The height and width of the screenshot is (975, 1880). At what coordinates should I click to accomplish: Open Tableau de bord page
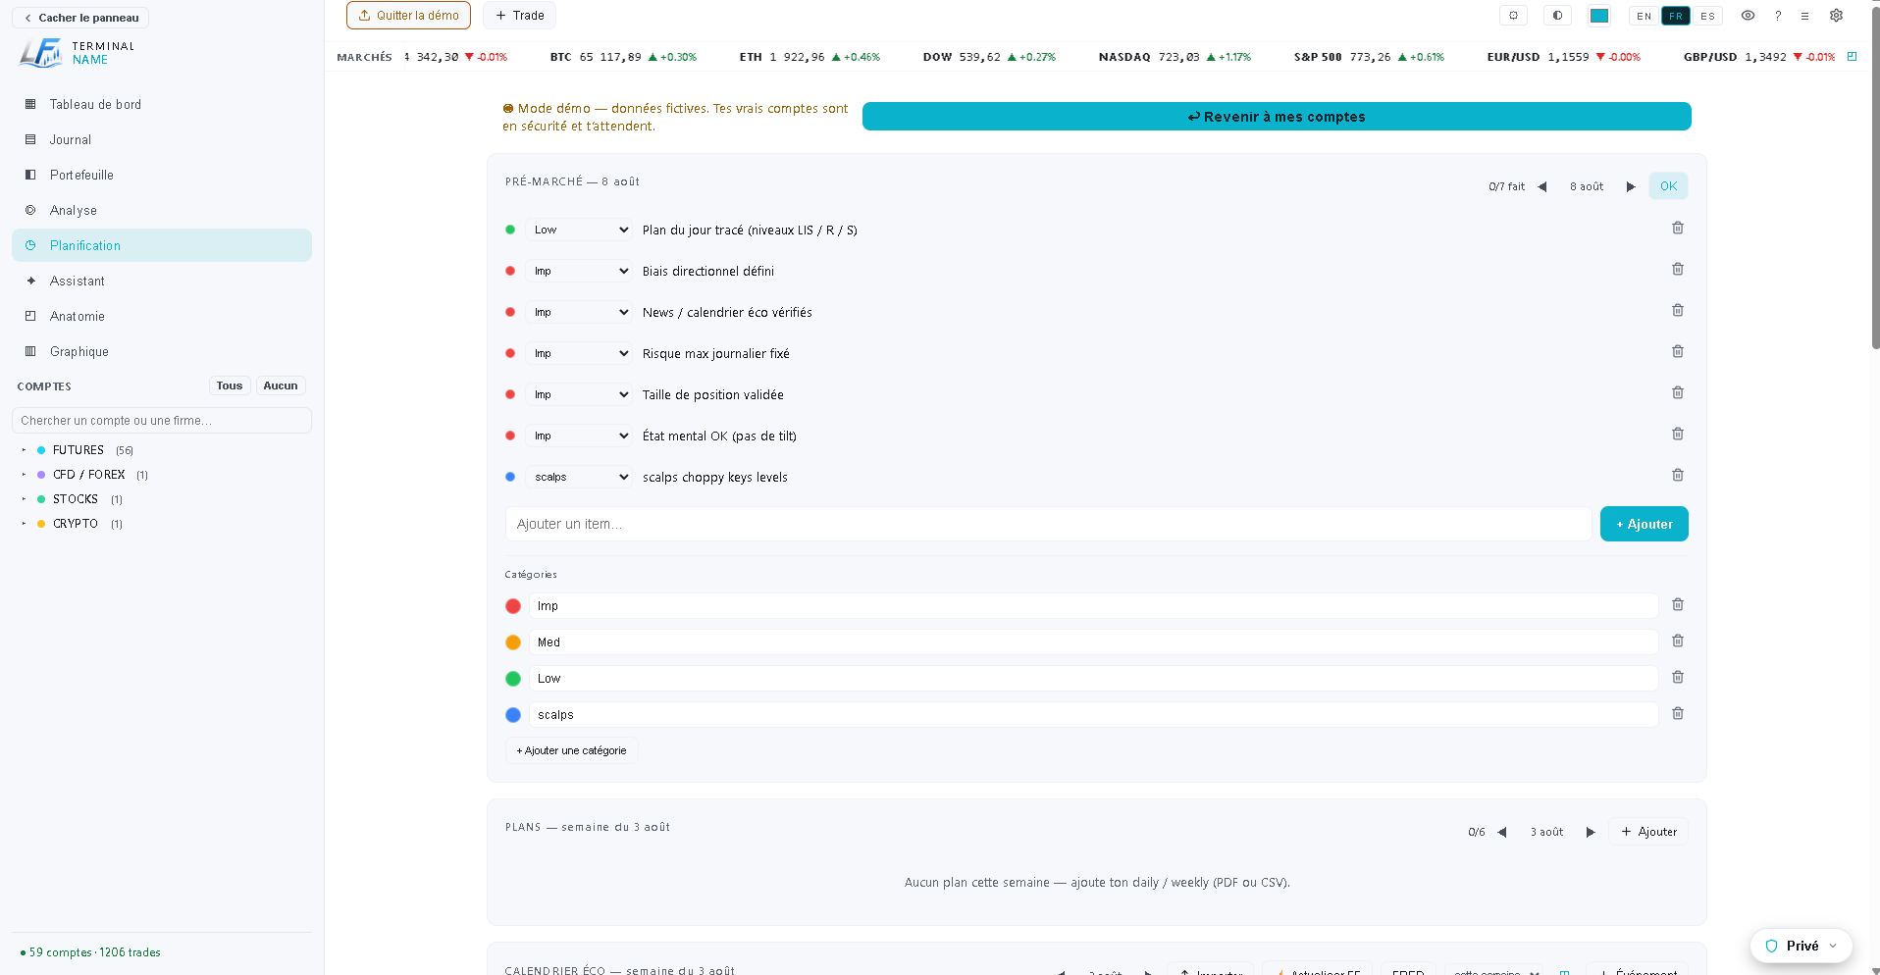coord(162,104)
